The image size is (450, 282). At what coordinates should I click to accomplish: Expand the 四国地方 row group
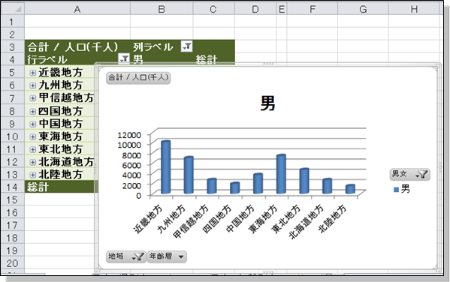33,111
